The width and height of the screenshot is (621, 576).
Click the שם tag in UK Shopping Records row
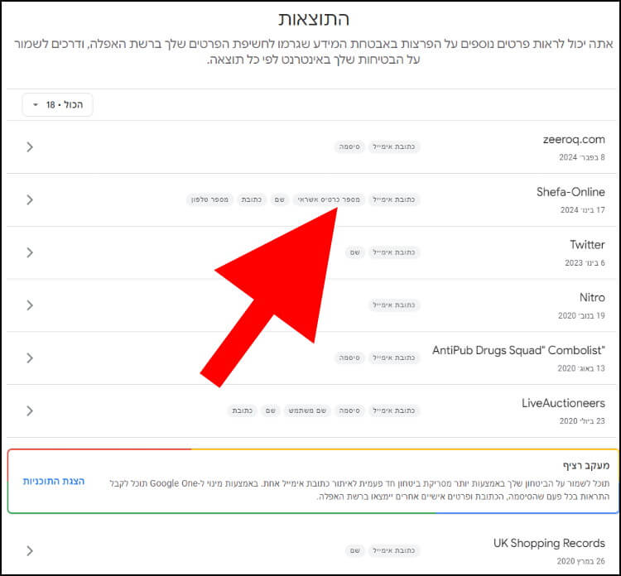[355, 550]
